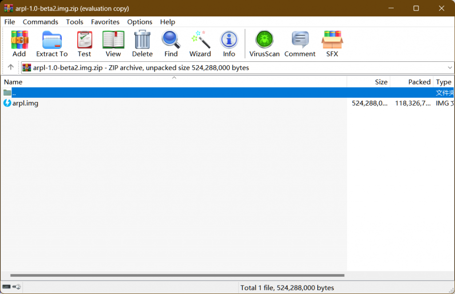Click the 524,288,0... size value
Image resolution: width=455 pixels, height=294 pixels.
pos(369,103)
